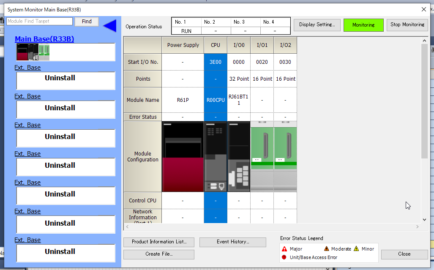Image resolution: width=434 pixels, height=270 pixels.
Task: Select the I/O2 green module image
Action: pos(285,156)
